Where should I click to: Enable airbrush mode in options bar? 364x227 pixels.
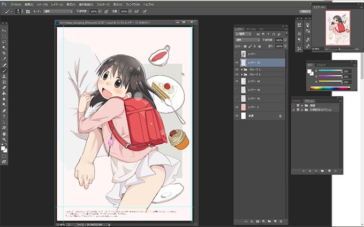tap(136, 11)
